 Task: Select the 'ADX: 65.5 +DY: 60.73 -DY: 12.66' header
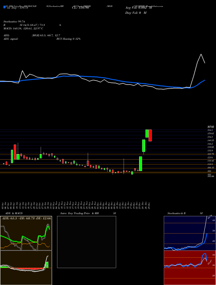(26, 218)
